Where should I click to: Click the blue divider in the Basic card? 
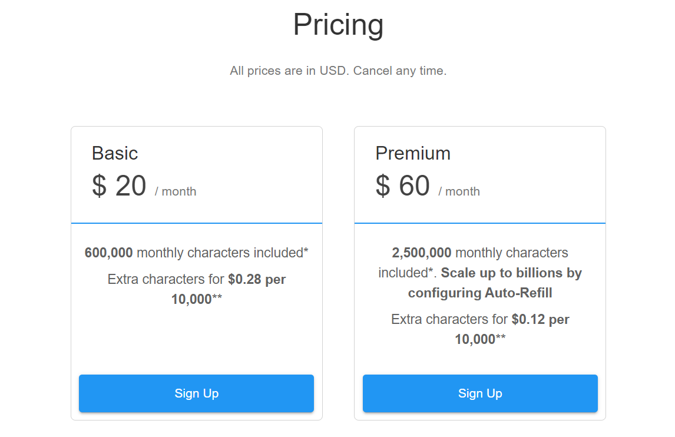click(196, 223)
